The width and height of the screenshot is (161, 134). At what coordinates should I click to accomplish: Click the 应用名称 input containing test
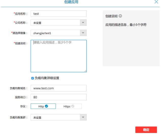point(58,14)
